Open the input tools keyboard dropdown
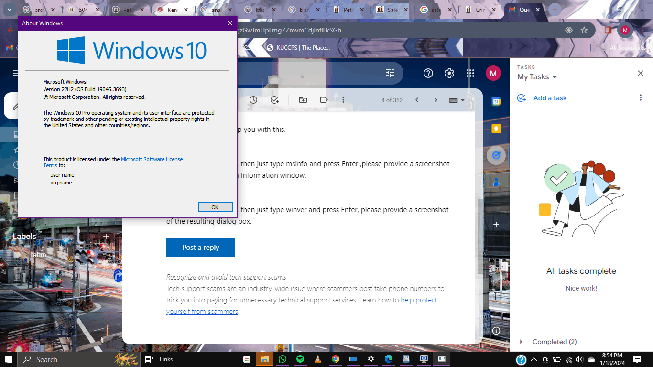The height and width of the screenshot is (367, 653). pos(457,100)
